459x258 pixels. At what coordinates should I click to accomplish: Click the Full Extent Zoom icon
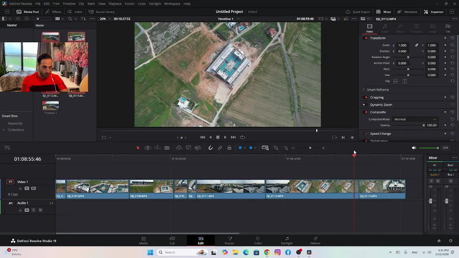(x=265, y=148)
